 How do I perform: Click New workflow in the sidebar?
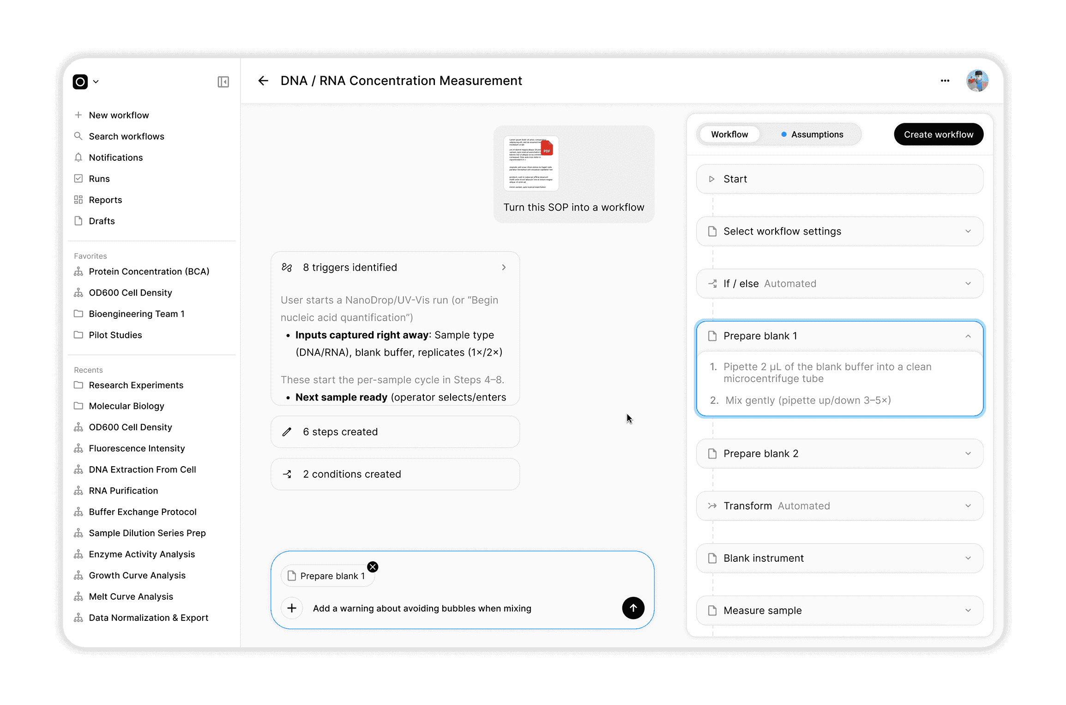click(119, 115)
